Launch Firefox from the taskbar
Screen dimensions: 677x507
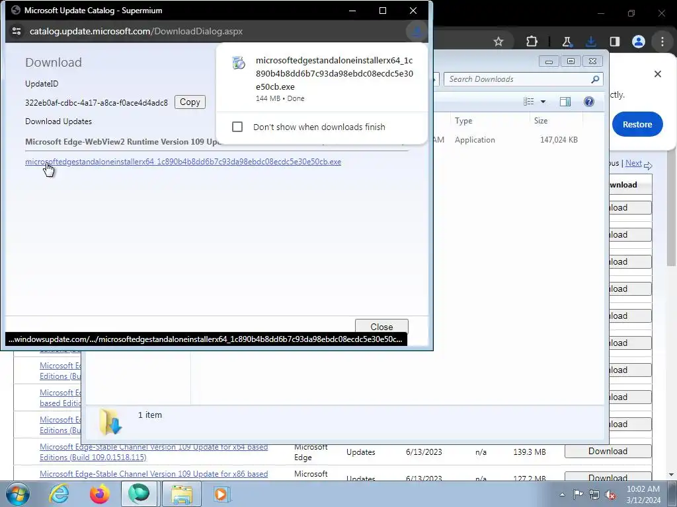[x=99, y=494]
